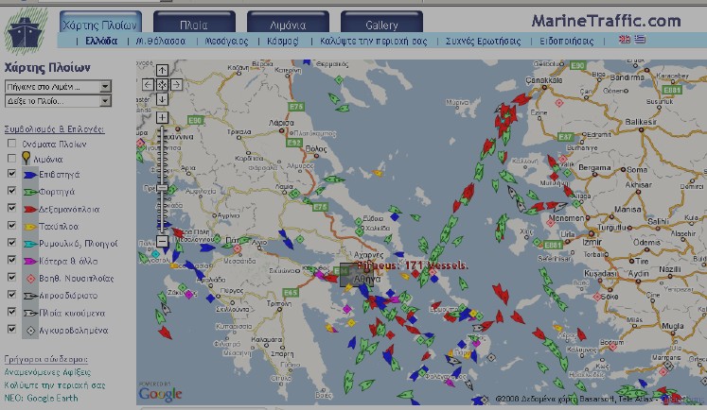Viewport: 707px width, 410px height.
Task: Click the cyan tug legend icon
Action: coord(29,244)
